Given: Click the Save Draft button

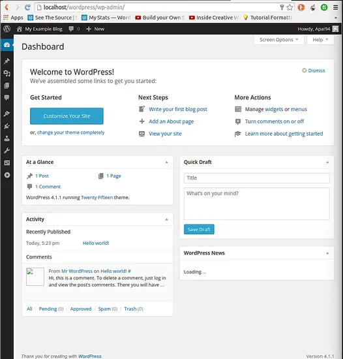Looking at the screenshot, I should coord(199,229).
